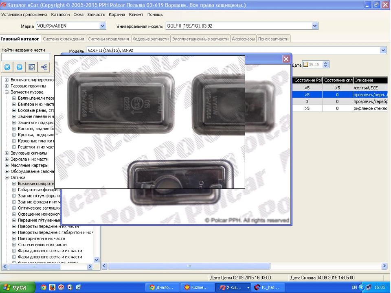The height and width of the screenshot is (293, 391).
Task: Click the enlarged side-indicator lens image
Action: pyautogui.click(x=149, y=122)
